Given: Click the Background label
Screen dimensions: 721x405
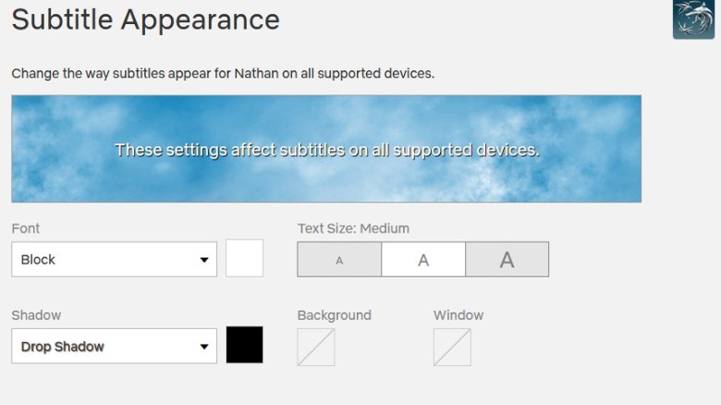Looking at the screenshot, I should (x=334, y=315).
